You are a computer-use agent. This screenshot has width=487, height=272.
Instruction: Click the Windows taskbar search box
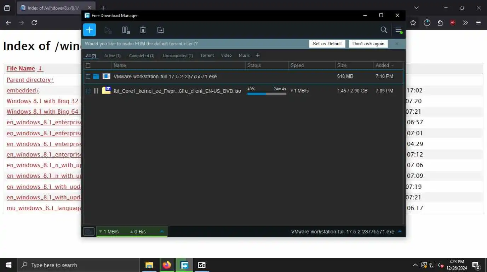(79, 265)
